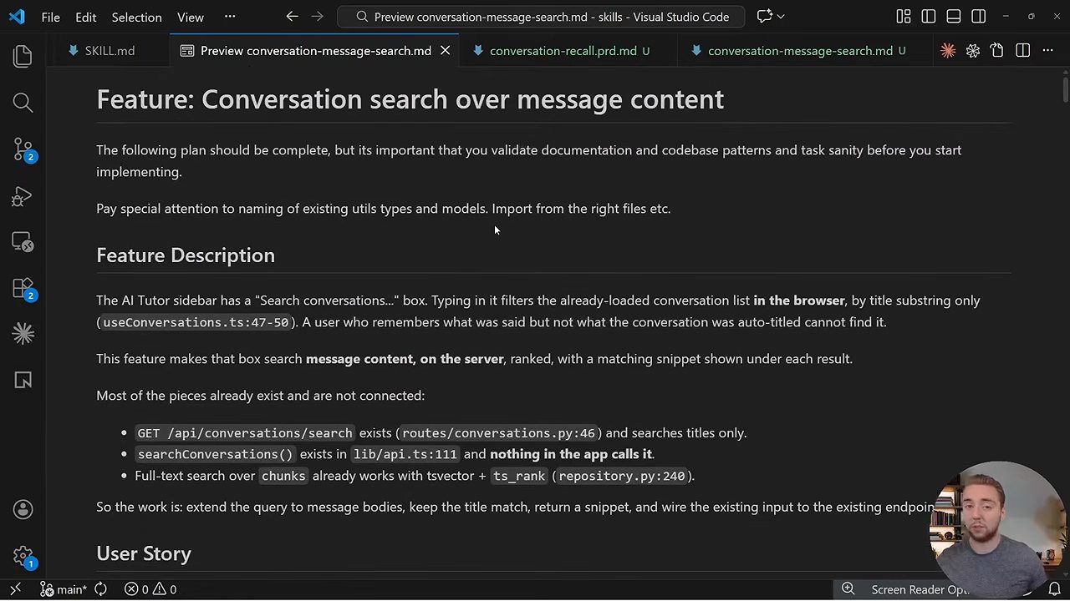Click Screen Reader Optimized status item
Viewport: 1070px width, 601px height.
[x=920, y=589]
